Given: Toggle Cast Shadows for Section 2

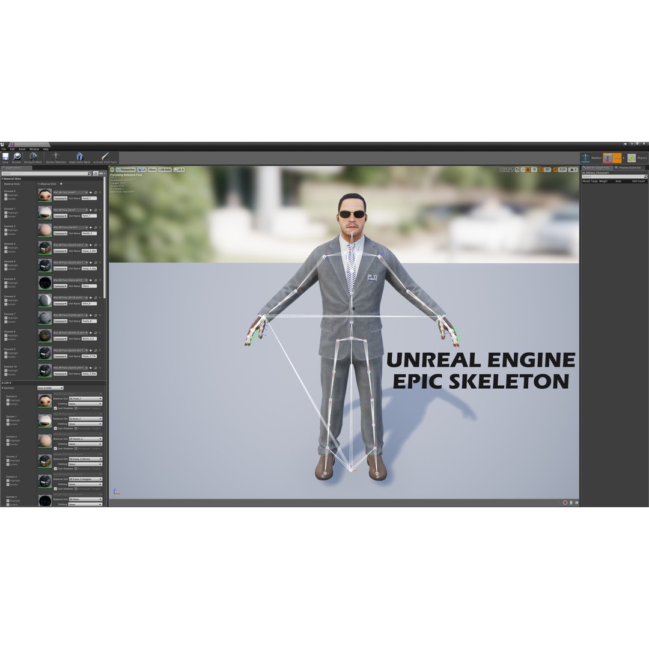Looking at the screenshot, I should pos(55,448).
